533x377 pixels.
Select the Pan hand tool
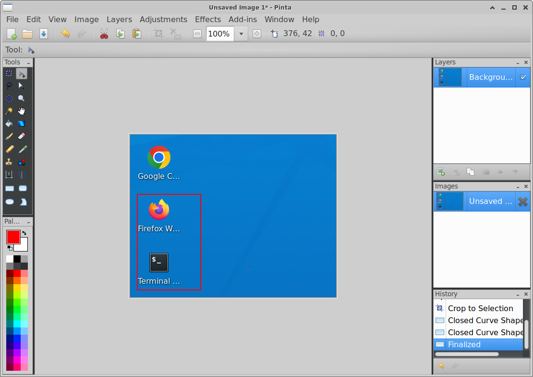22,111
